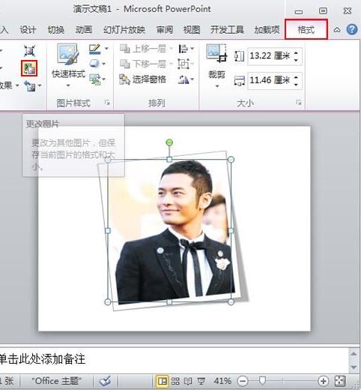Open the Picture Styles dialog launcher
The image size is (361, 390).
pos(107,103)
